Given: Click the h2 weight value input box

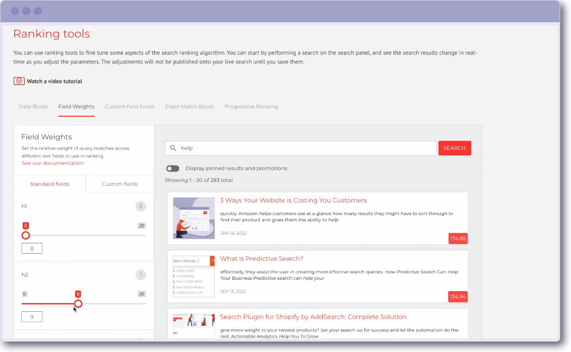Looking at the screenshot, I should (x=32, y=317).
